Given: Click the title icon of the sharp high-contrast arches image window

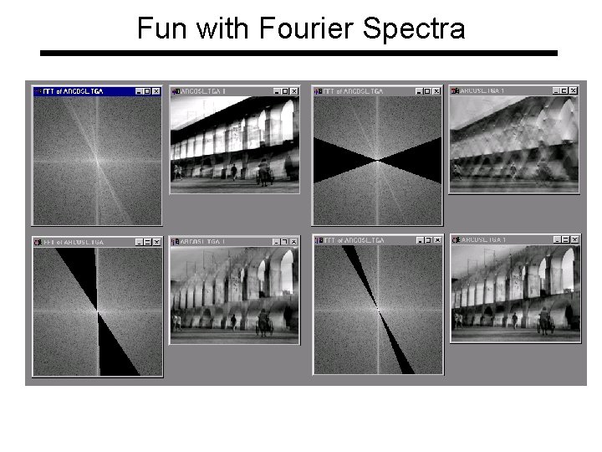Looking at the screenshot, I should coord(176,91).
